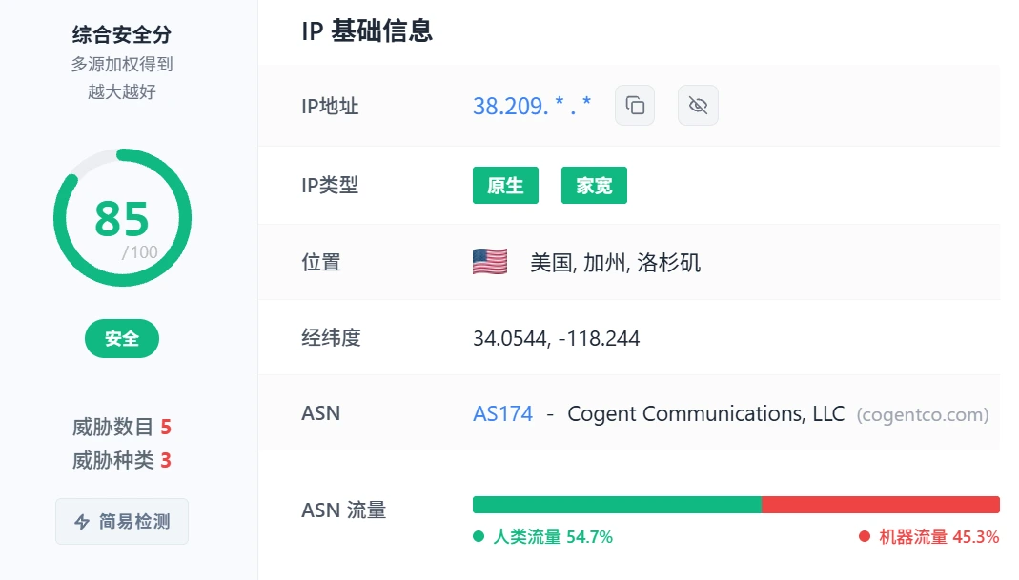This screenshot has width=1019, height=580.
Task: Click the 综合安全分 title
Action: (x=121, y=34)
